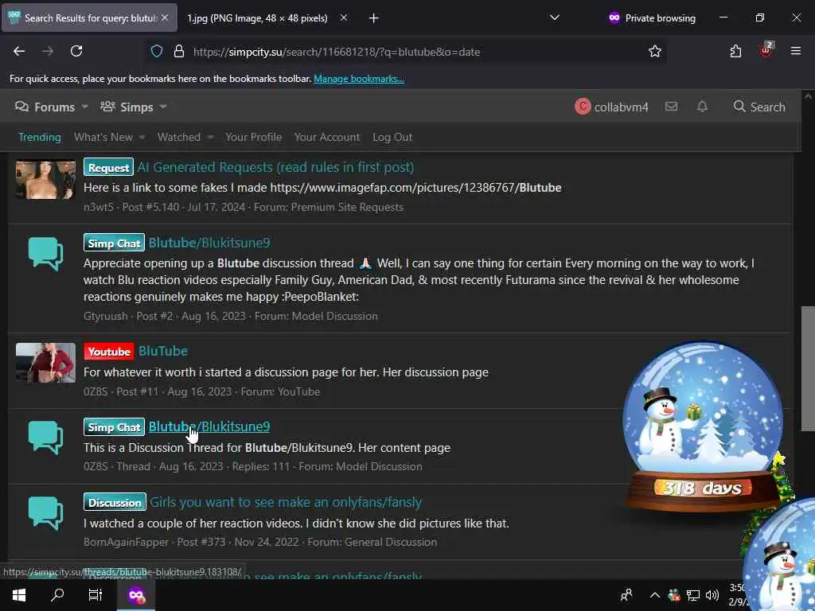The width and height of the screenshot is (815, 611).
Task: Expand the What's New dropdown arrow
Action: 142,137
